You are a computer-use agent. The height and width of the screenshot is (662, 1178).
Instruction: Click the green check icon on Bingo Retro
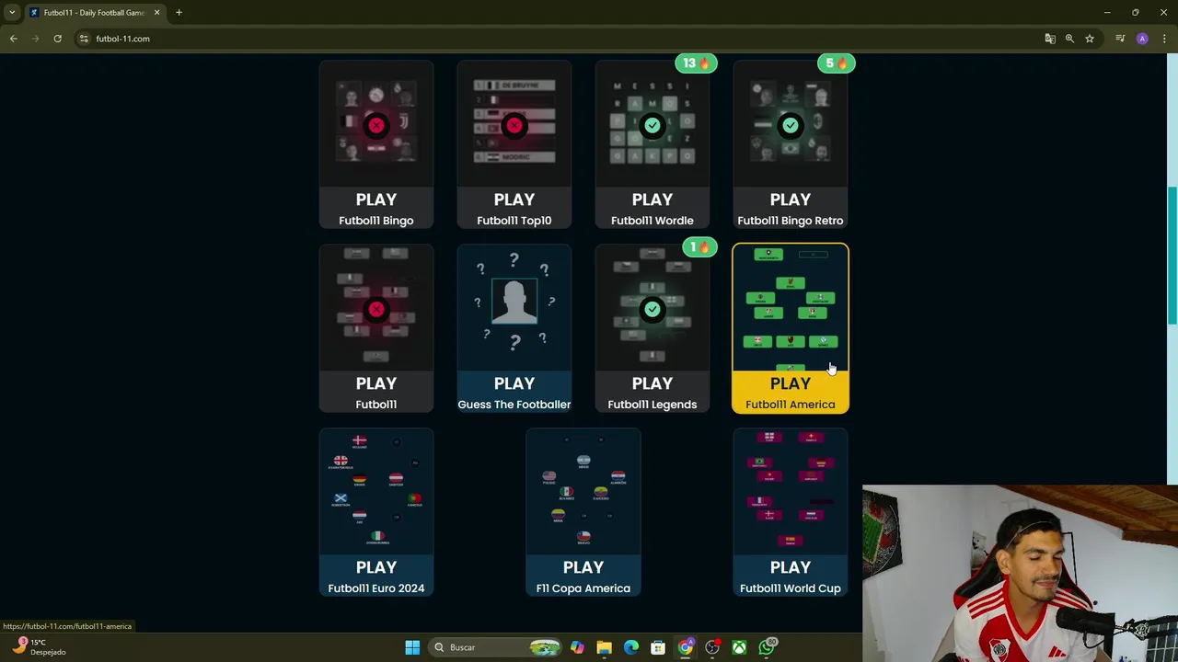(791, 125)
